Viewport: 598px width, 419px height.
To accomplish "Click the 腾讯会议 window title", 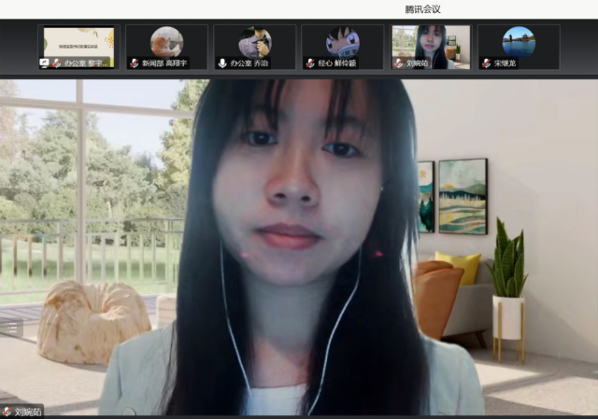I will pyautogui.click(x=425, y=9).
